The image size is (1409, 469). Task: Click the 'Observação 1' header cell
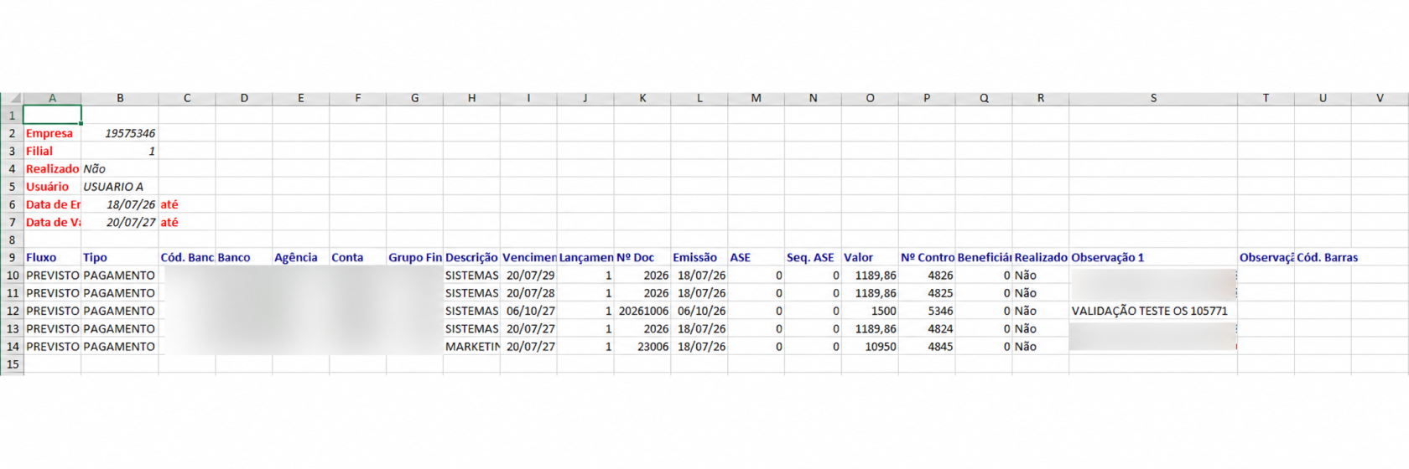click(x=1153, y=257)
